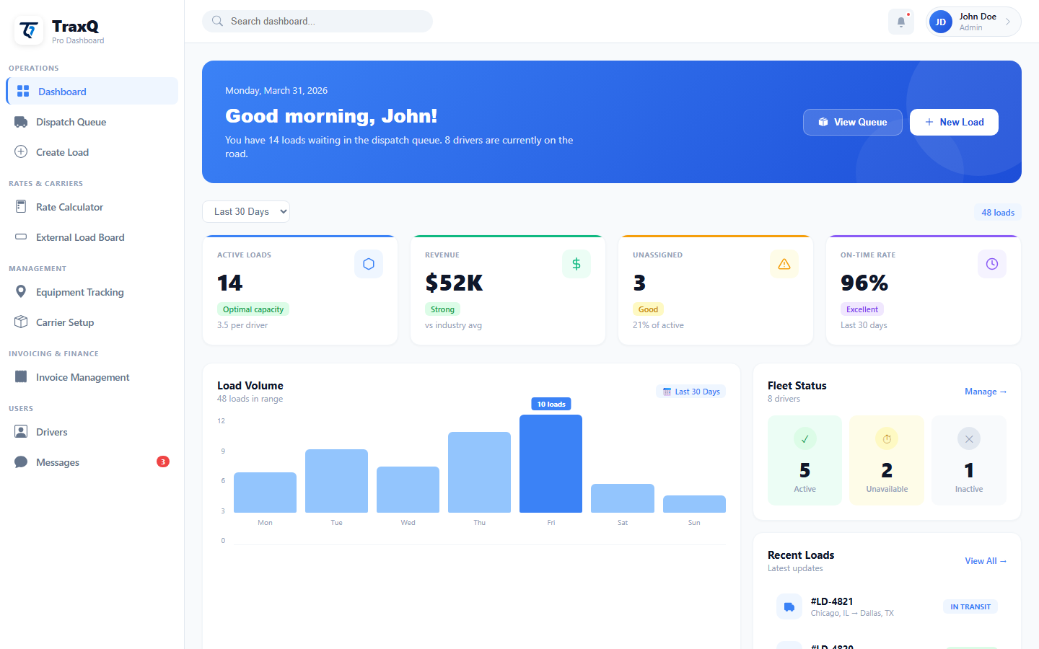
Task: Open the Last 30 Days date range selector
Action: click(x=246, y=211)
